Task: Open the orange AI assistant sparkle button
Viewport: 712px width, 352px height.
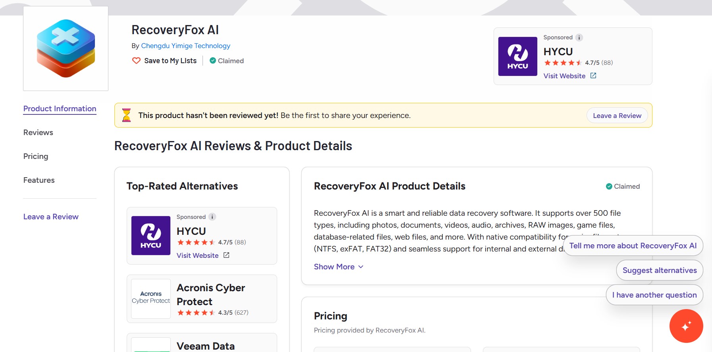Action: point(686,326)
